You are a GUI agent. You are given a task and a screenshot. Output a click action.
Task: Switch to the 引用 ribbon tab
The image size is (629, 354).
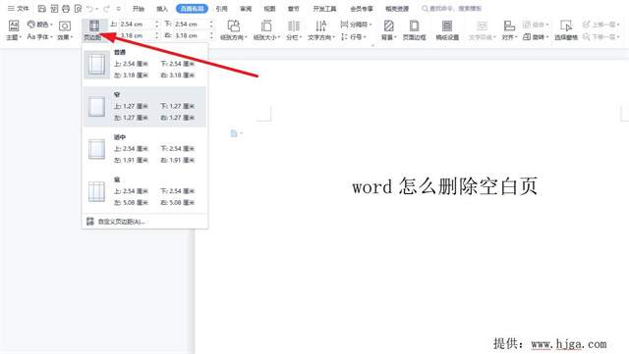click(221, 9)
